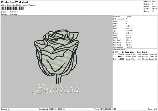This screenshot has width=158, height=111.
Task: Click the Production Worksheet heading
Action: [x=14, y=2]
